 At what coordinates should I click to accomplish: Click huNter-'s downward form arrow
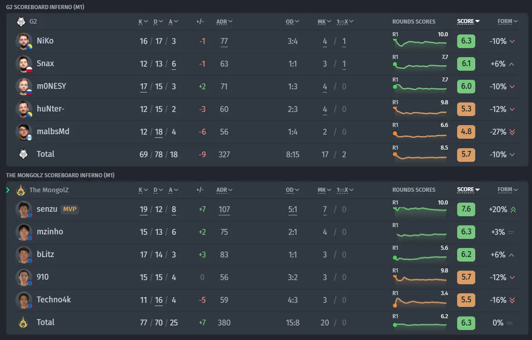[512, 110]
